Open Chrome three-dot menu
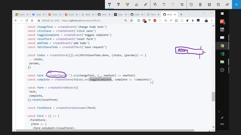 (x=212, y=21)
